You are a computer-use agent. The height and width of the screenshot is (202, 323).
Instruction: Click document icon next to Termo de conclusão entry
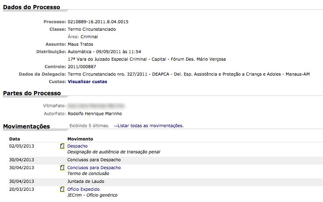click(x=62, y=168)
